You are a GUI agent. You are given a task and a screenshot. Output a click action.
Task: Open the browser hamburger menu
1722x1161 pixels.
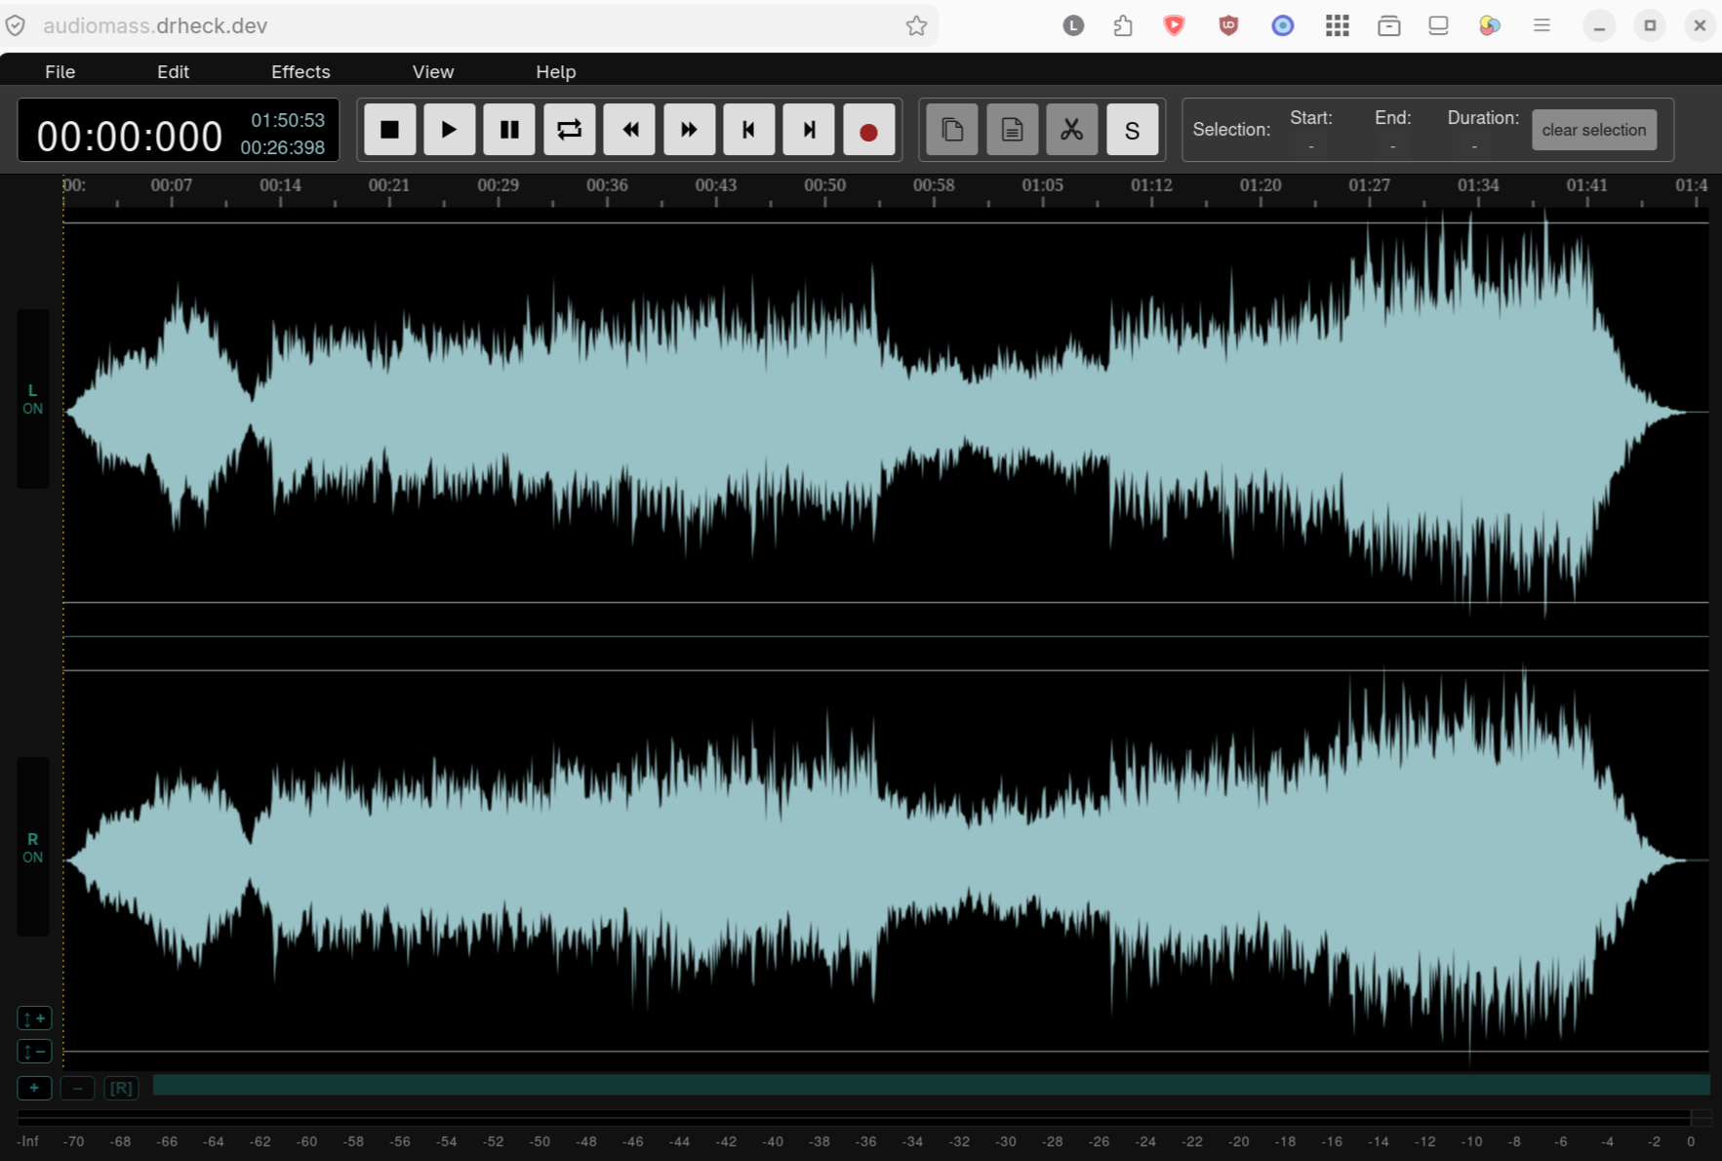pyautogui.click(x=1542, y=25)
